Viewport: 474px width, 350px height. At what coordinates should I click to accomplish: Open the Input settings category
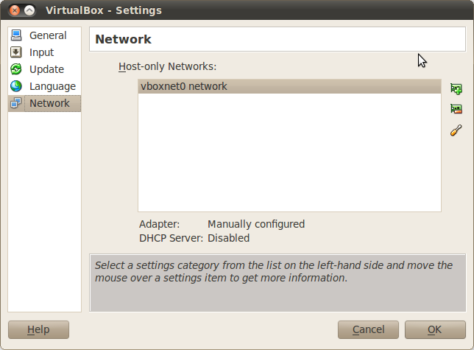pos(41,52)
